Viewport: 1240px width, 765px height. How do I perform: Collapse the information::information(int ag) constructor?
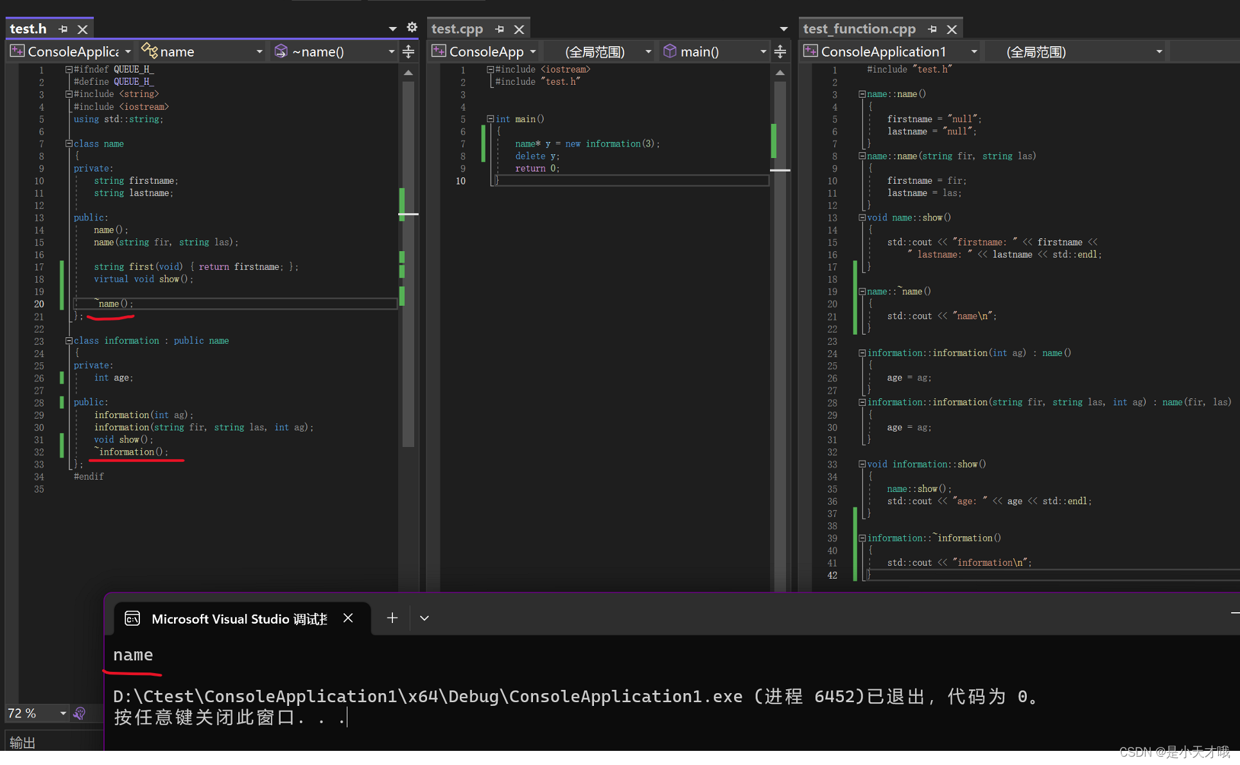coord(862,353)
